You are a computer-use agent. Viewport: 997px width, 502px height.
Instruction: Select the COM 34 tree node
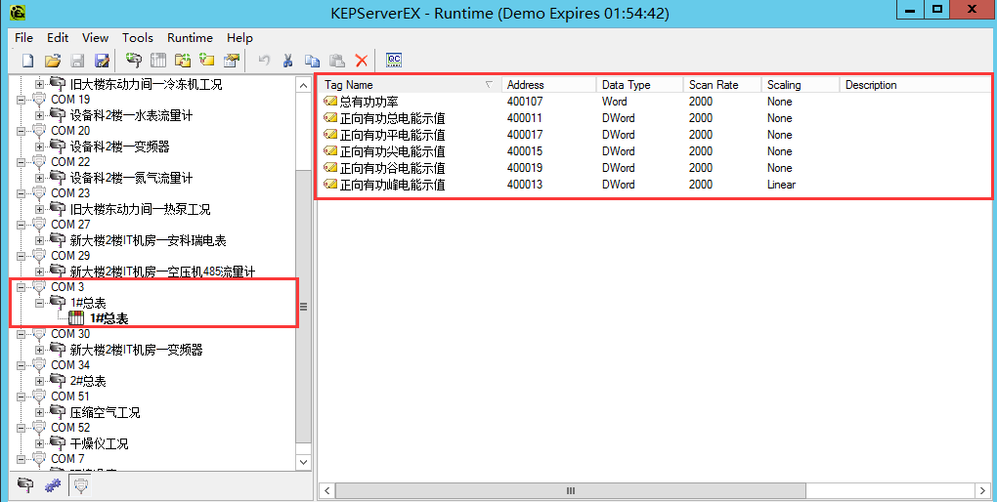coord(70,365)
